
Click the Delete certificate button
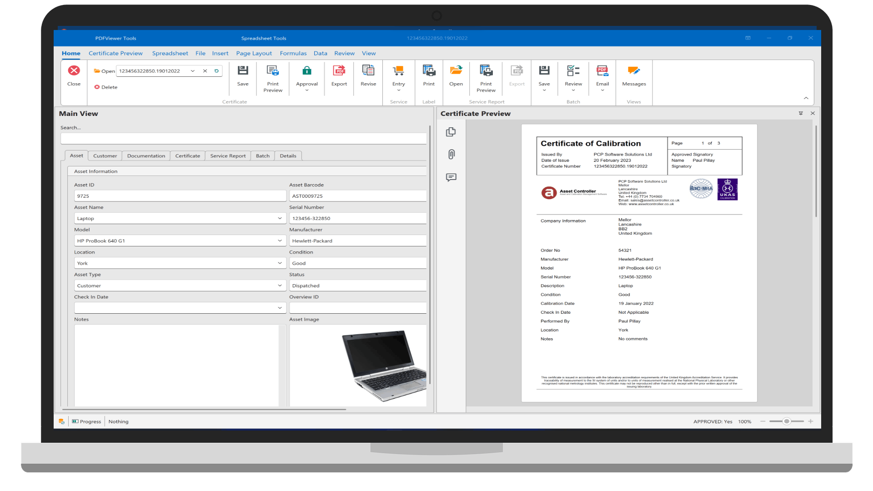click(x=106, y=87)
